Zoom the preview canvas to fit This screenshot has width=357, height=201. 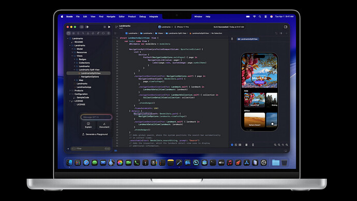click(x=283, y=145)
